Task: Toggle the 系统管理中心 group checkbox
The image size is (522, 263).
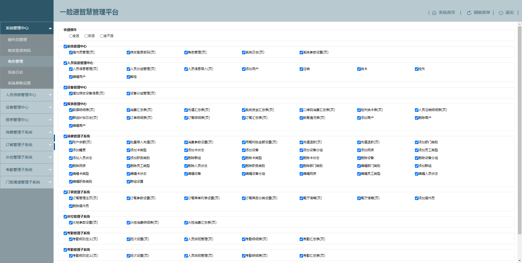Action: [65, 46]
